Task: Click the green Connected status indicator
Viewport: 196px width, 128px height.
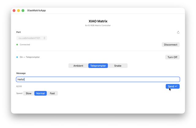Action: pos(17,44)
